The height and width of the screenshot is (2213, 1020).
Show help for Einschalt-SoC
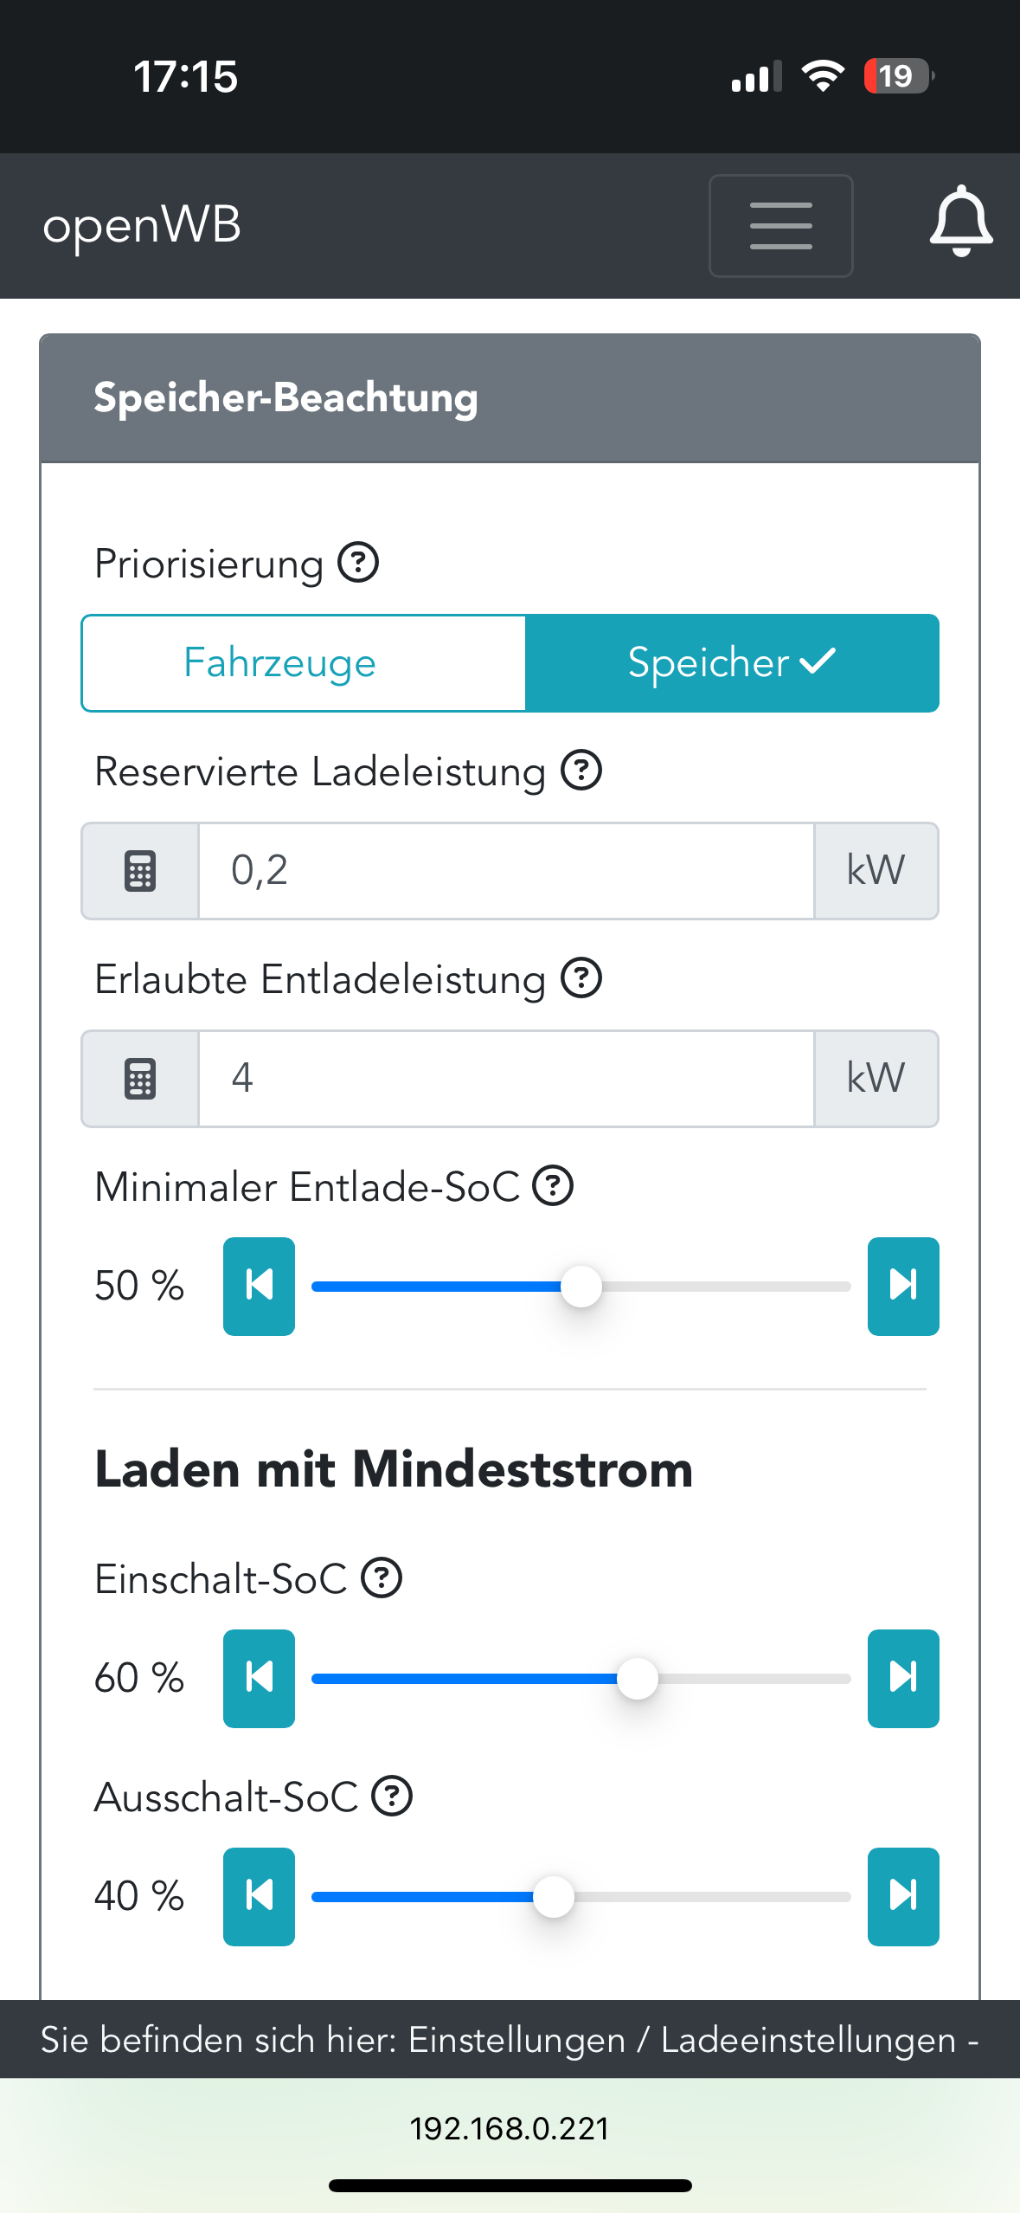pyautogui.click(x=382, y=1577)
